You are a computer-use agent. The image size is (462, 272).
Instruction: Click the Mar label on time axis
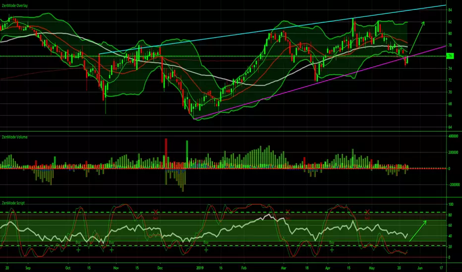[x=284, y=268]
